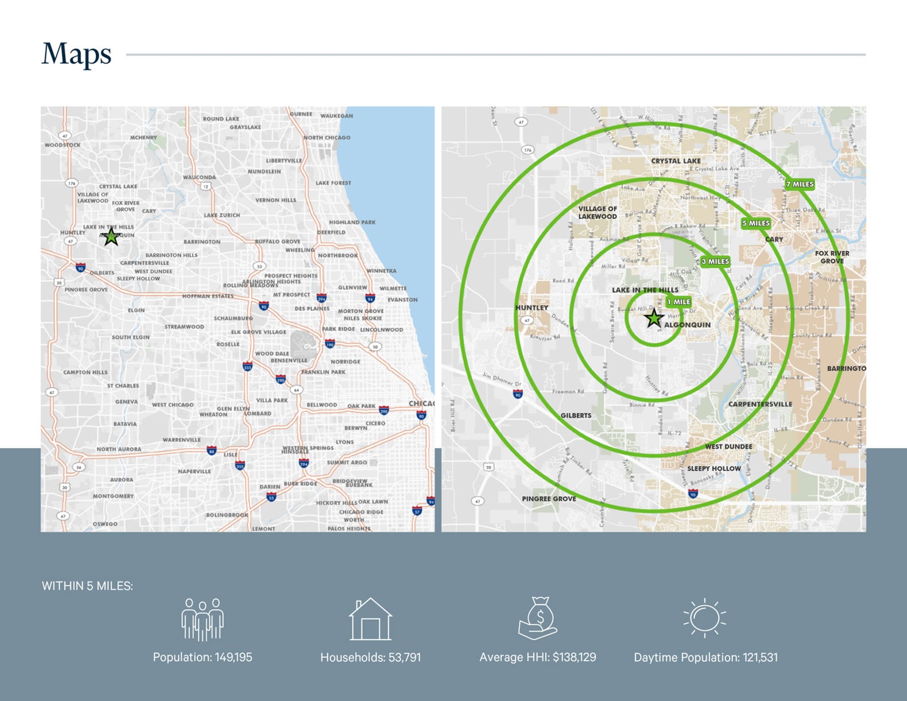This screenshot has width=907, height=701.
Task: Click the Population: 149,195 text
Action: tap(202, 657)
